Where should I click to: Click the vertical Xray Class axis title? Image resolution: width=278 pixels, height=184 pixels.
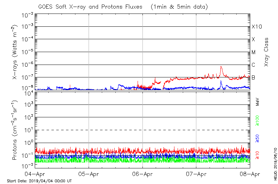tap(267, 52)
